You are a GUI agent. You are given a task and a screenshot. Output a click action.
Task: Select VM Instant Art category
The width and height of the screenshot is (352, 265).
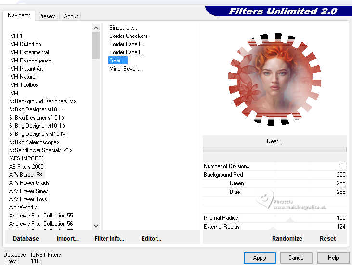(x=26, y=69)
